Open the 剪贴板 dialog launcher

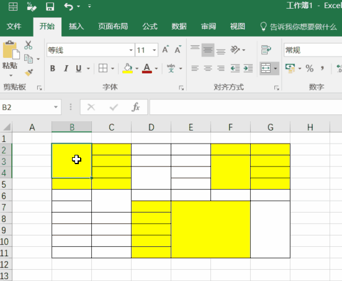coord(40,88)
